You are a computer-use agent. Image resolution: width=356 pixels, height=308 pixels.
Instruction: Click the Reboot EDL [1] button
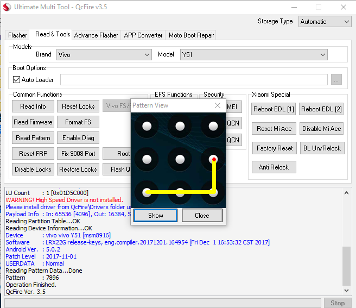(274, 109)
